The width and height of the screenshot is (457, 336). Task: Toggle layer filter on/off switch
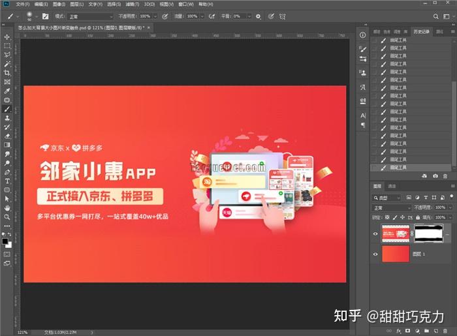(452, 196)
